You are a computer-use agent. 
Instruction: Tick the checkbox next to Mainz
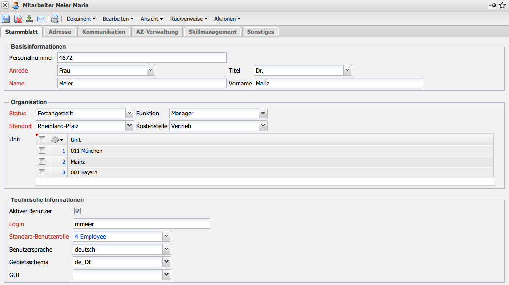(x=42, y=162)
